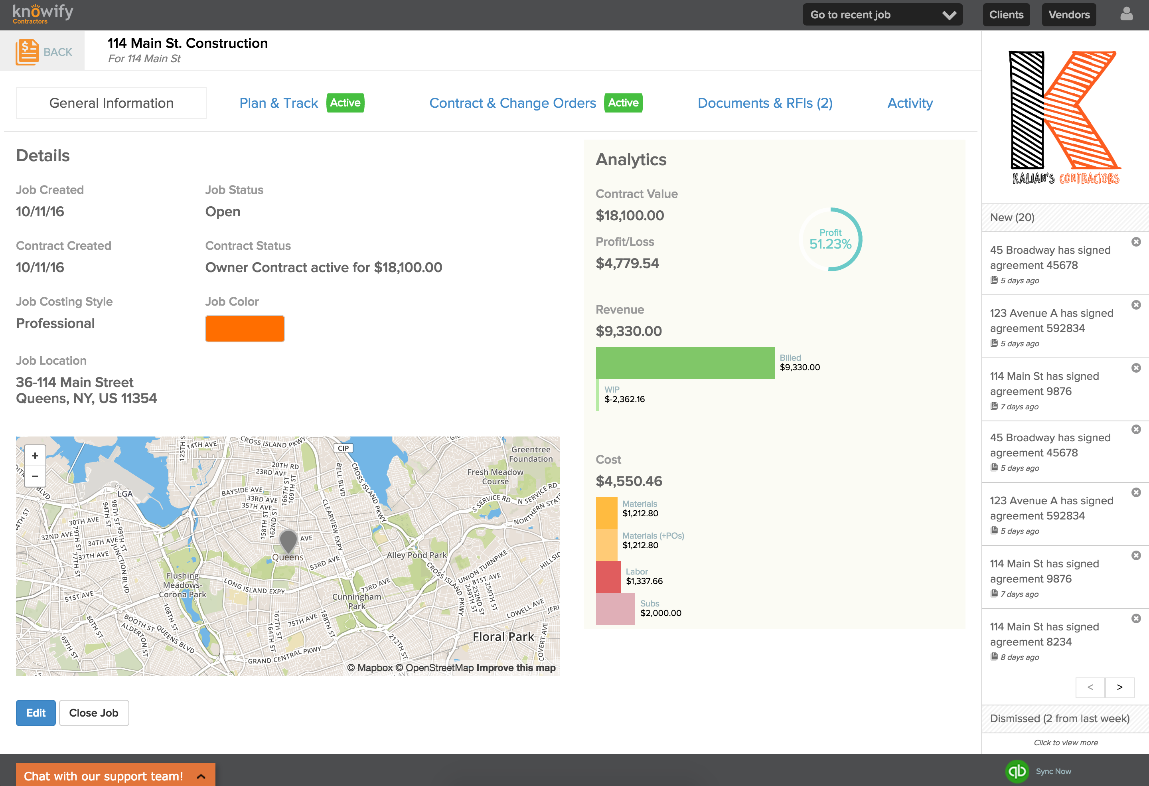This screenshot has width=1149, height=786.
Task: Go to next notifications page
Action: pos(1119,687)
